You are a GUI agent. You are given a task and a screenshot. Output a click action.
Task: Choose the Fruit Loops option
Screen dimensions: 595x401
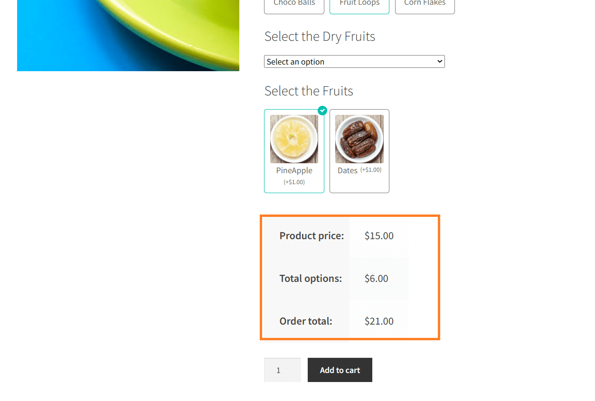[359, 5]
